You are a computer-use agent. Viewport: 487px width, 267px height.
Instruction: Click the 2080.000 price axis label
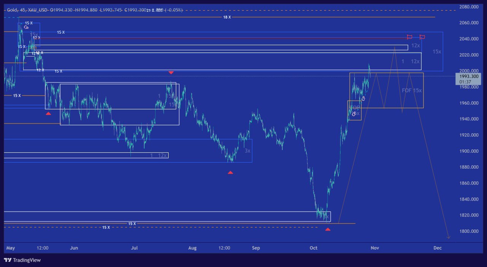(469, 7)
